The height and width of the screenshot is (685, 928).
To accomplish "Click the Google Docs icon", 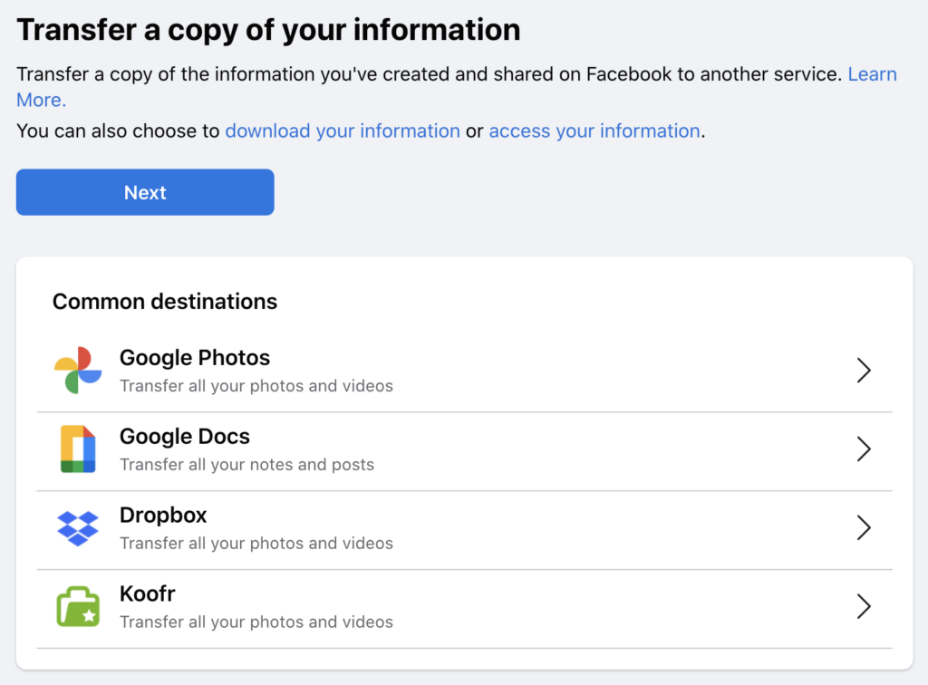I will 78,449.
